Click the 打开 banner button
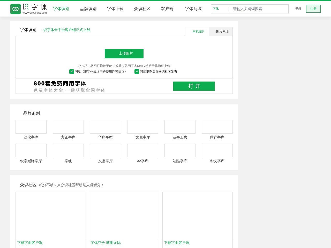This screenshot has height=248, width=331. [194, 86]
